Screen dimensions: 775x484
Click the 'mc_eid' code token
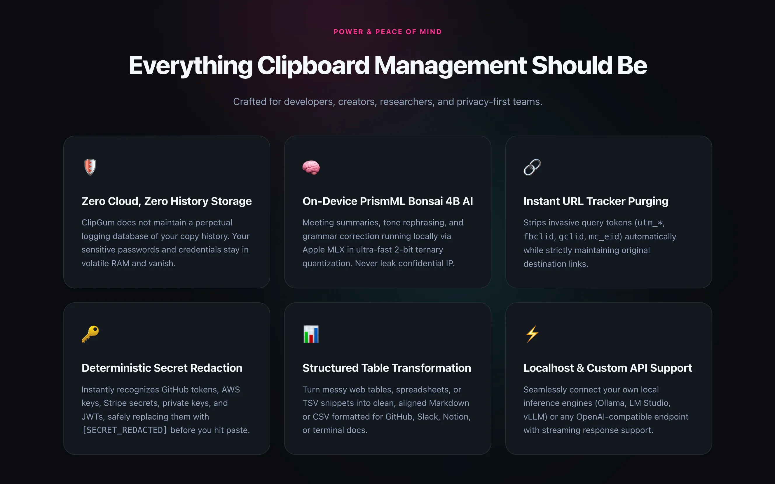point(604,236)
